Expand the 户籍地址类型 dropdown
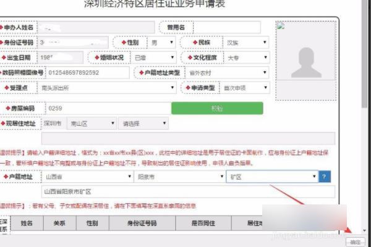The image size is (371, 247). click(x=227, y=73)
